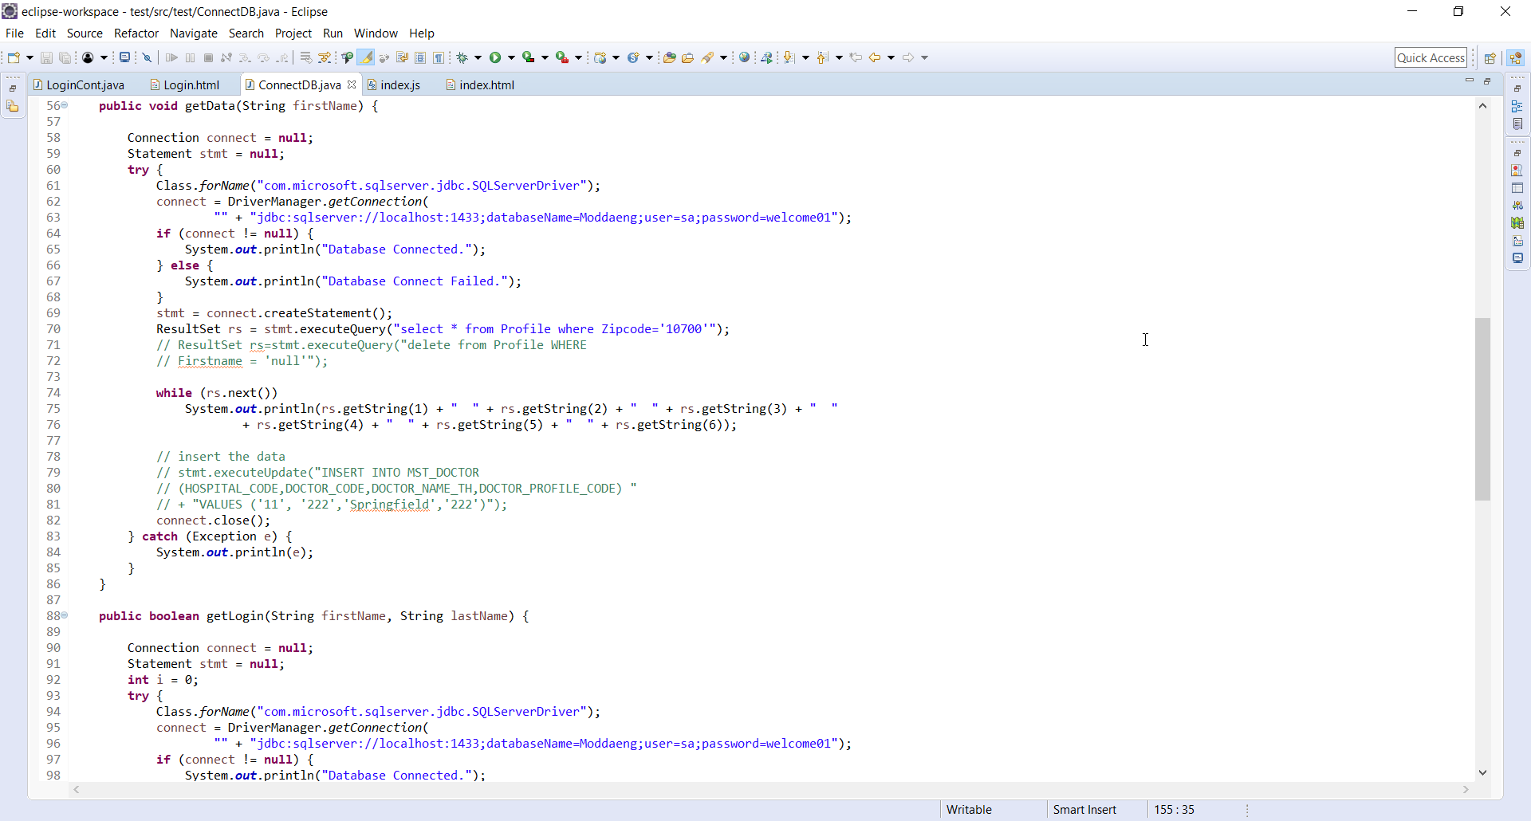Toggle Show Whitespace Characters button
1531x821 pixels.
click(439, 57)
